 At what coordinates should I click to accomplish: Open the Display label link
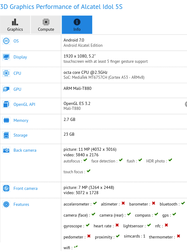pyautogui.click(x=20, y=57)
